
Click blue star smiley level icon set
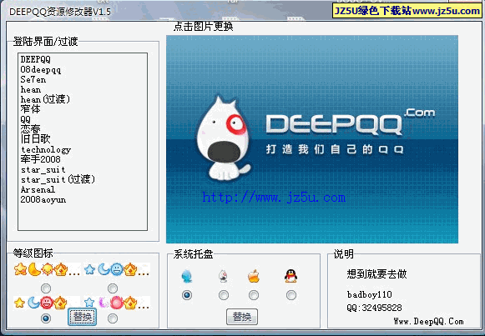[117, 269]
